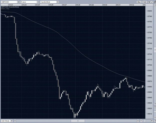Click the vertical zoom out minus button
156x123 pixels.
pyautogui.click(x=155, y=118)
